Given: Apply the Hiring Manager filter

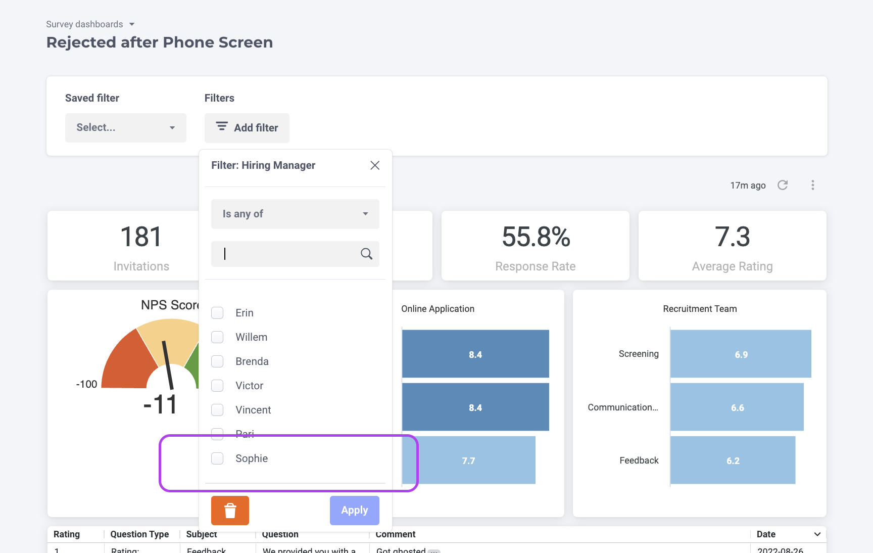Looking at the screenshot, I should click(355, 511).
